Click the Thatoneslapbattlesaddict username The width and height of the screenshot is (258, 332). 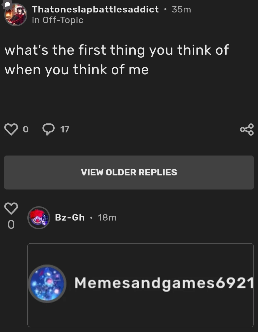(95, 10)
